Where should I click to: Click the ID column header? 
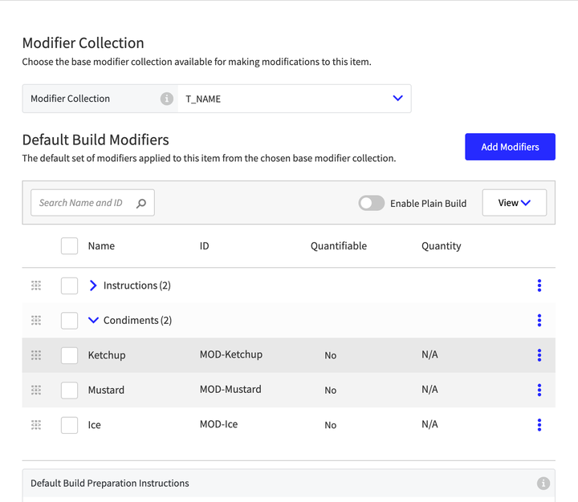(x=204, y=246)
